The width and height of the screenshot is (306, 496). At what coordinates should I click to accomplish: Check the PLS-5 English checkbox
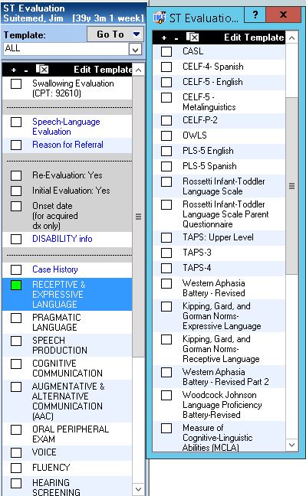(x=166, y=152)
